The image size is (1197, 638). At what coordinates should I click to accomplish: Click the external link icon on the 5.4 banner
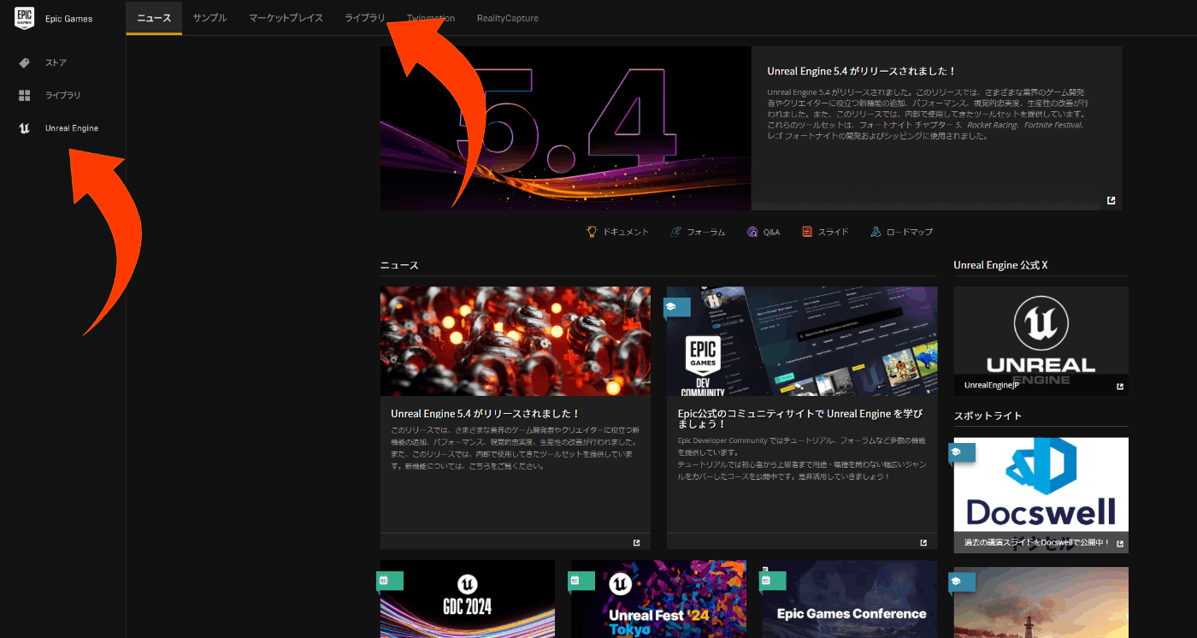1111,200
